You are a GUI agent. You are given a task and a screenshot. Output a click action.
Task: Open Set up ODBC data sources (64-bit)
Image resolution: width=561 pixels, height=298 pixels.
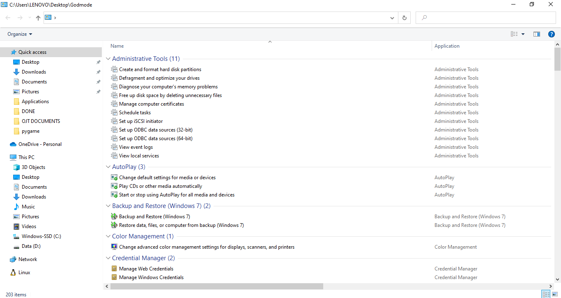point(156,139)
